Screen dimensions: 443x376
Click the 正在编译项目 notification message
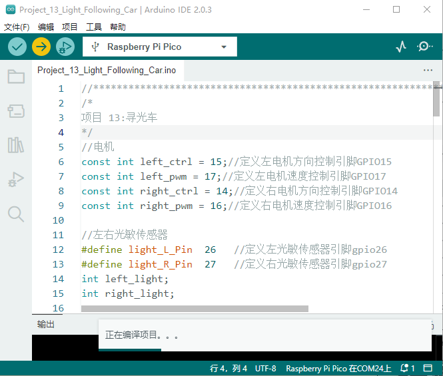coord(142,335)
